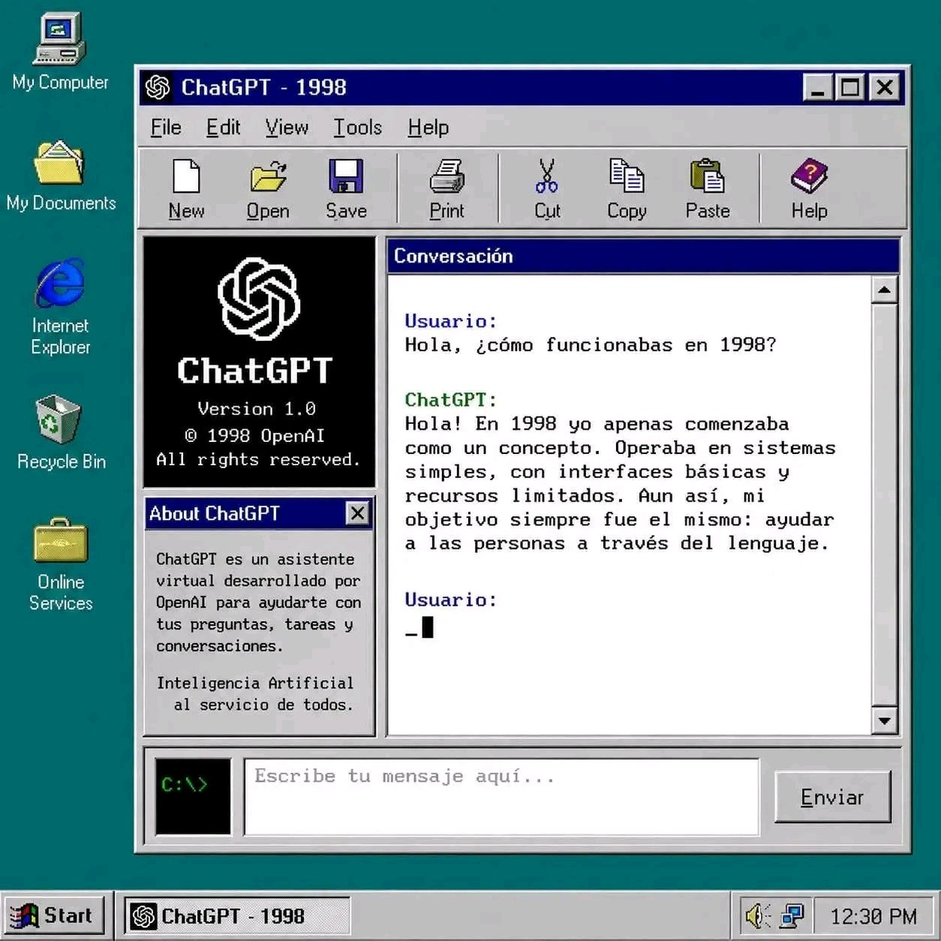Click the text "© 1998 OpenAI"
This screenshot has height=941, width=941.
coord(254,436)
